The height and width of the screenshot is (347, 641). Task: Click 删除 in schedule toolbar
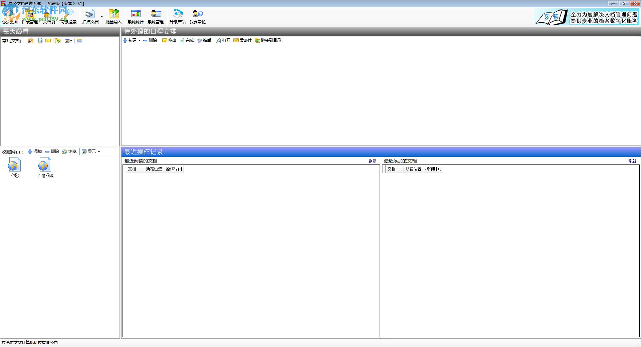(150, 40)
